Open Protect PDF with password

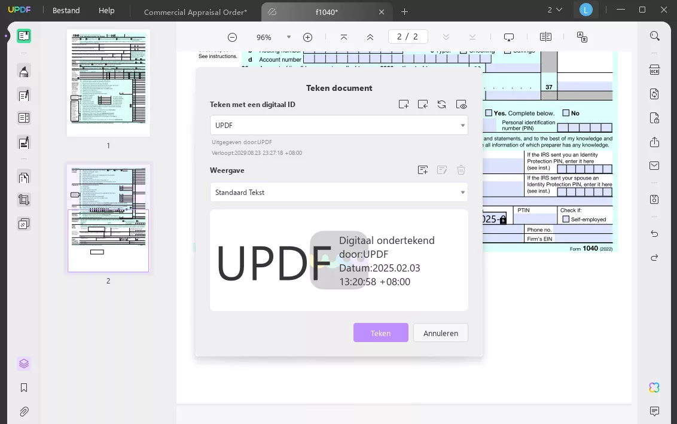[654, 118]
